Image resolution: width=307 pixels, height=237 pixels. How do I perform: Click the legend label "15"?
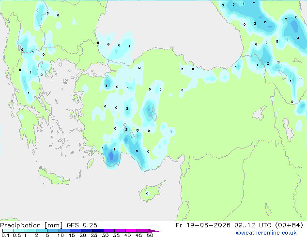(x=72, y=235)
